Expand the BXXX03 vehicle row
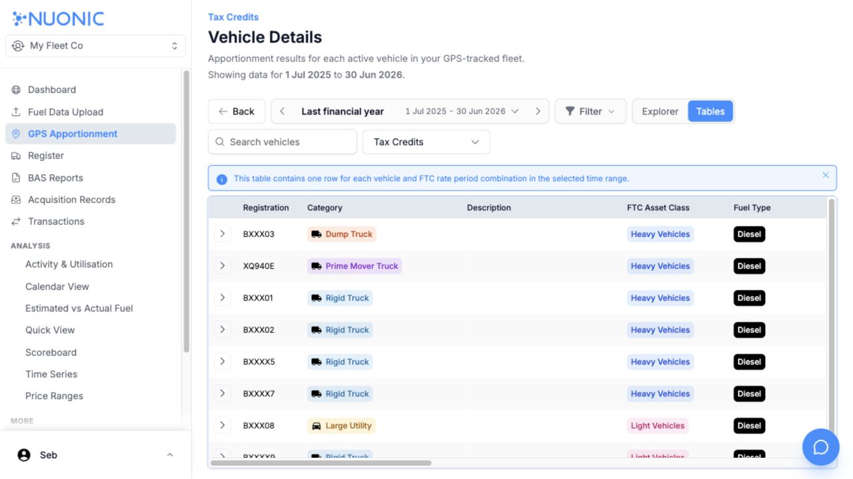The image size is (853, 479). [x=223, y=234]
